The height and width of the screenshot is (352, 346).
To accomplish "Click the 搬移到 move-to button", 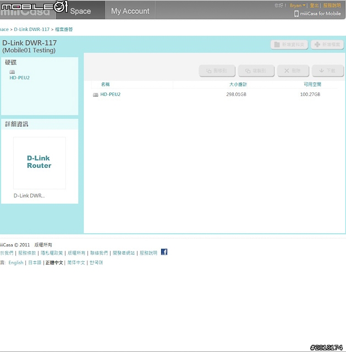I will [217, 71].
